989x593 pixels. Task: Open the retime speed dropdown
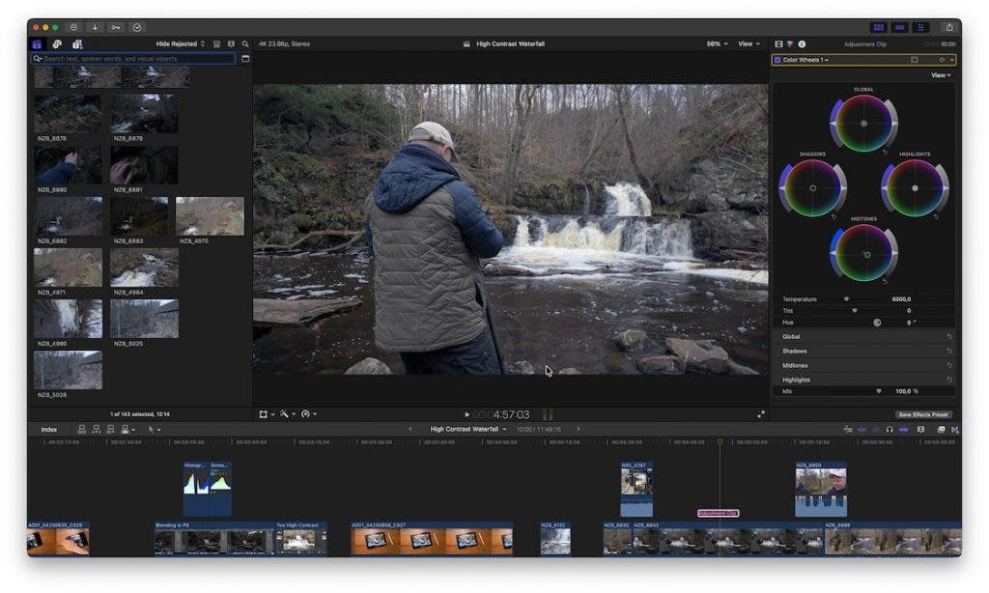[308, 414]
